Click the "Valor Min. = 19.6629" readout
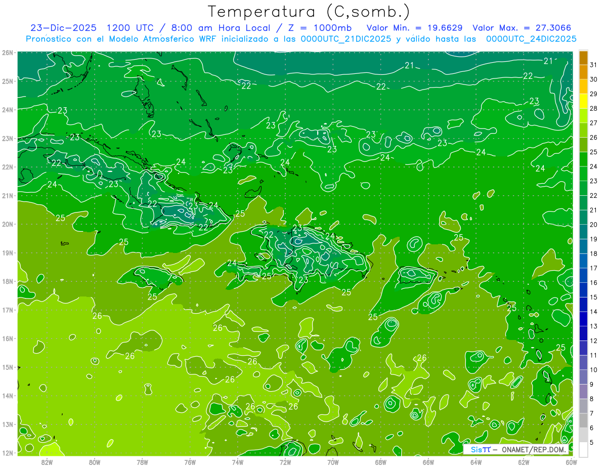This screenshot has width=607, height=469. point(414,28)
